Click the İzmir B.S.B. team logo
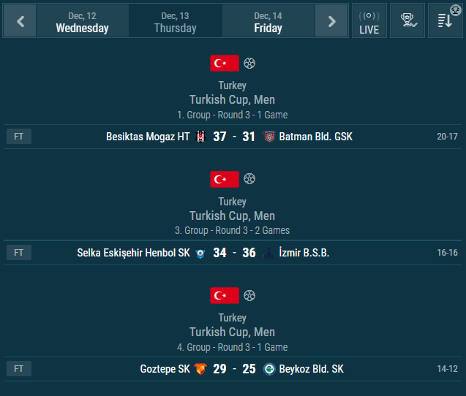 [x=268, y=253]
